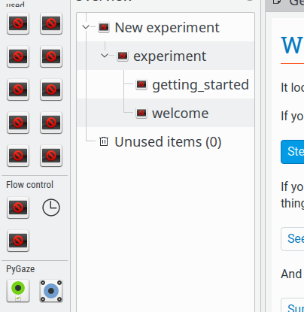Click the "Sur" button at bottom right
Viewport: 304px width, 312px height.
point(293,306)
